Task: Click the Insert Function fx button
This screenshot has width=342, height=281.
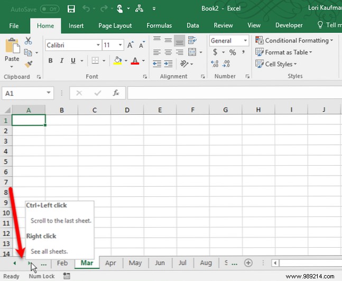Action: point(116,93)
